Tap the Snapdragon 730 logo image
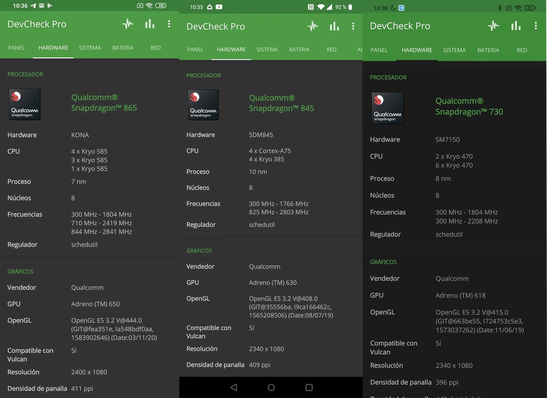This screenshot has height=398, width=547. point(387,108)
